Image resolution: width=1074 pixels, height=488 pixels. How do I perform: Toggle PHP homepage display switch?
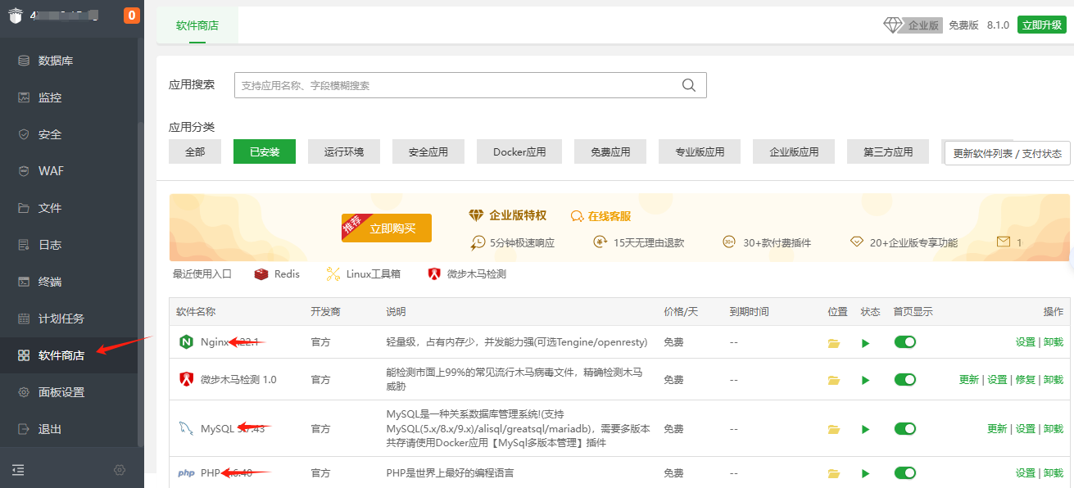(904, 473)
